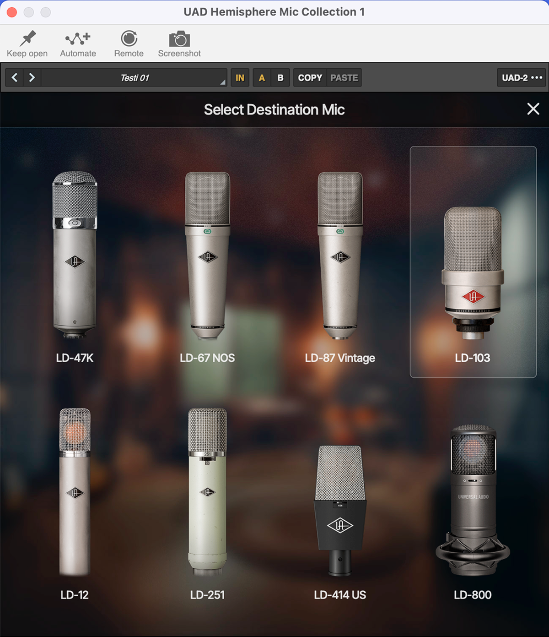Copy the current settings with COPY

310,77
